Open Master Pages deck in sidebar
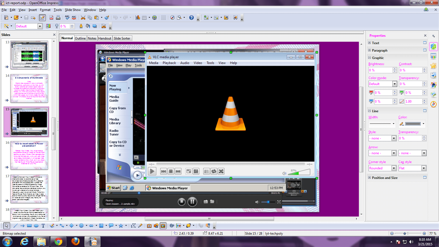 pos(434,56)
